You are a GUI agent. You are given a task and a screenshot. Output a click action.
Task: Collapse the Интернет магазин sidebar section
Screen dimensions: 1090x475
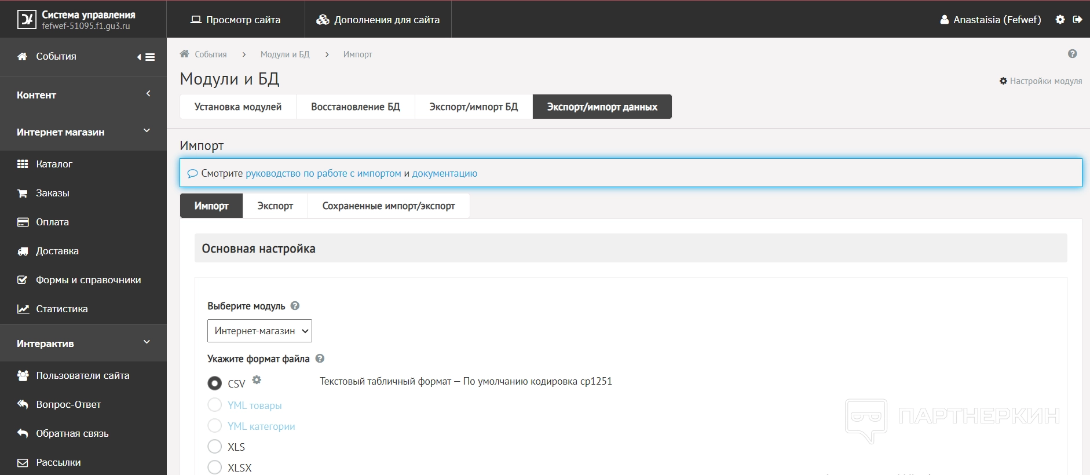click(x=83, y=132)
